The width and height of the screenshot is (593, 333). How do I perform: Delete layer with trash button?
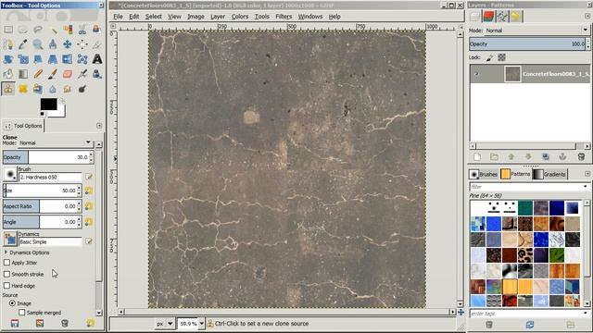point(581,156)
